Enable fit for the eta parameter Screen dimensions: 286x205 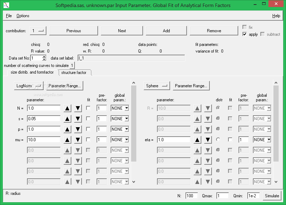[230, 139]
